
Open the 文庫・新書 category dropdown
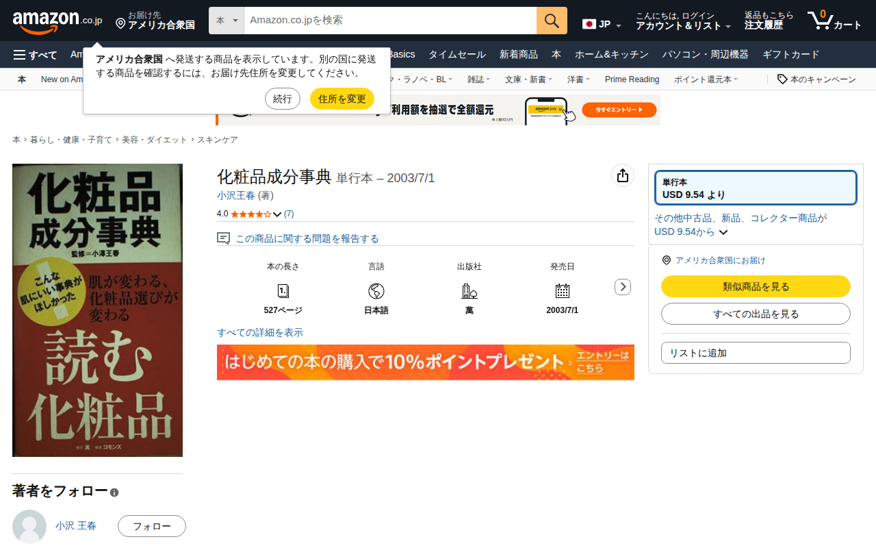(528, 79)
